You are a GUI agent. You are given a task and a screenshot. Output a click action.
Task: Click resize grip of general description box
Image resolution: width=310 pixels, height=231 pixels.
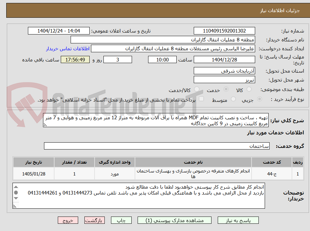click(45, 125)
